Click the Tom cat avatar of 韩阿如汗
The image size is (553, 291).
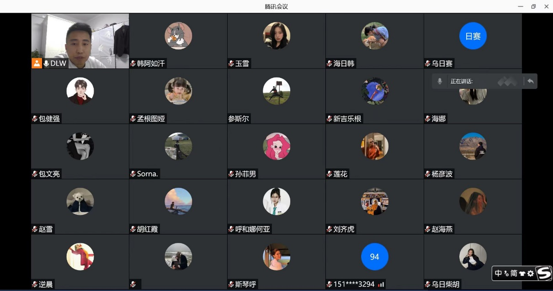pos(178,36)
